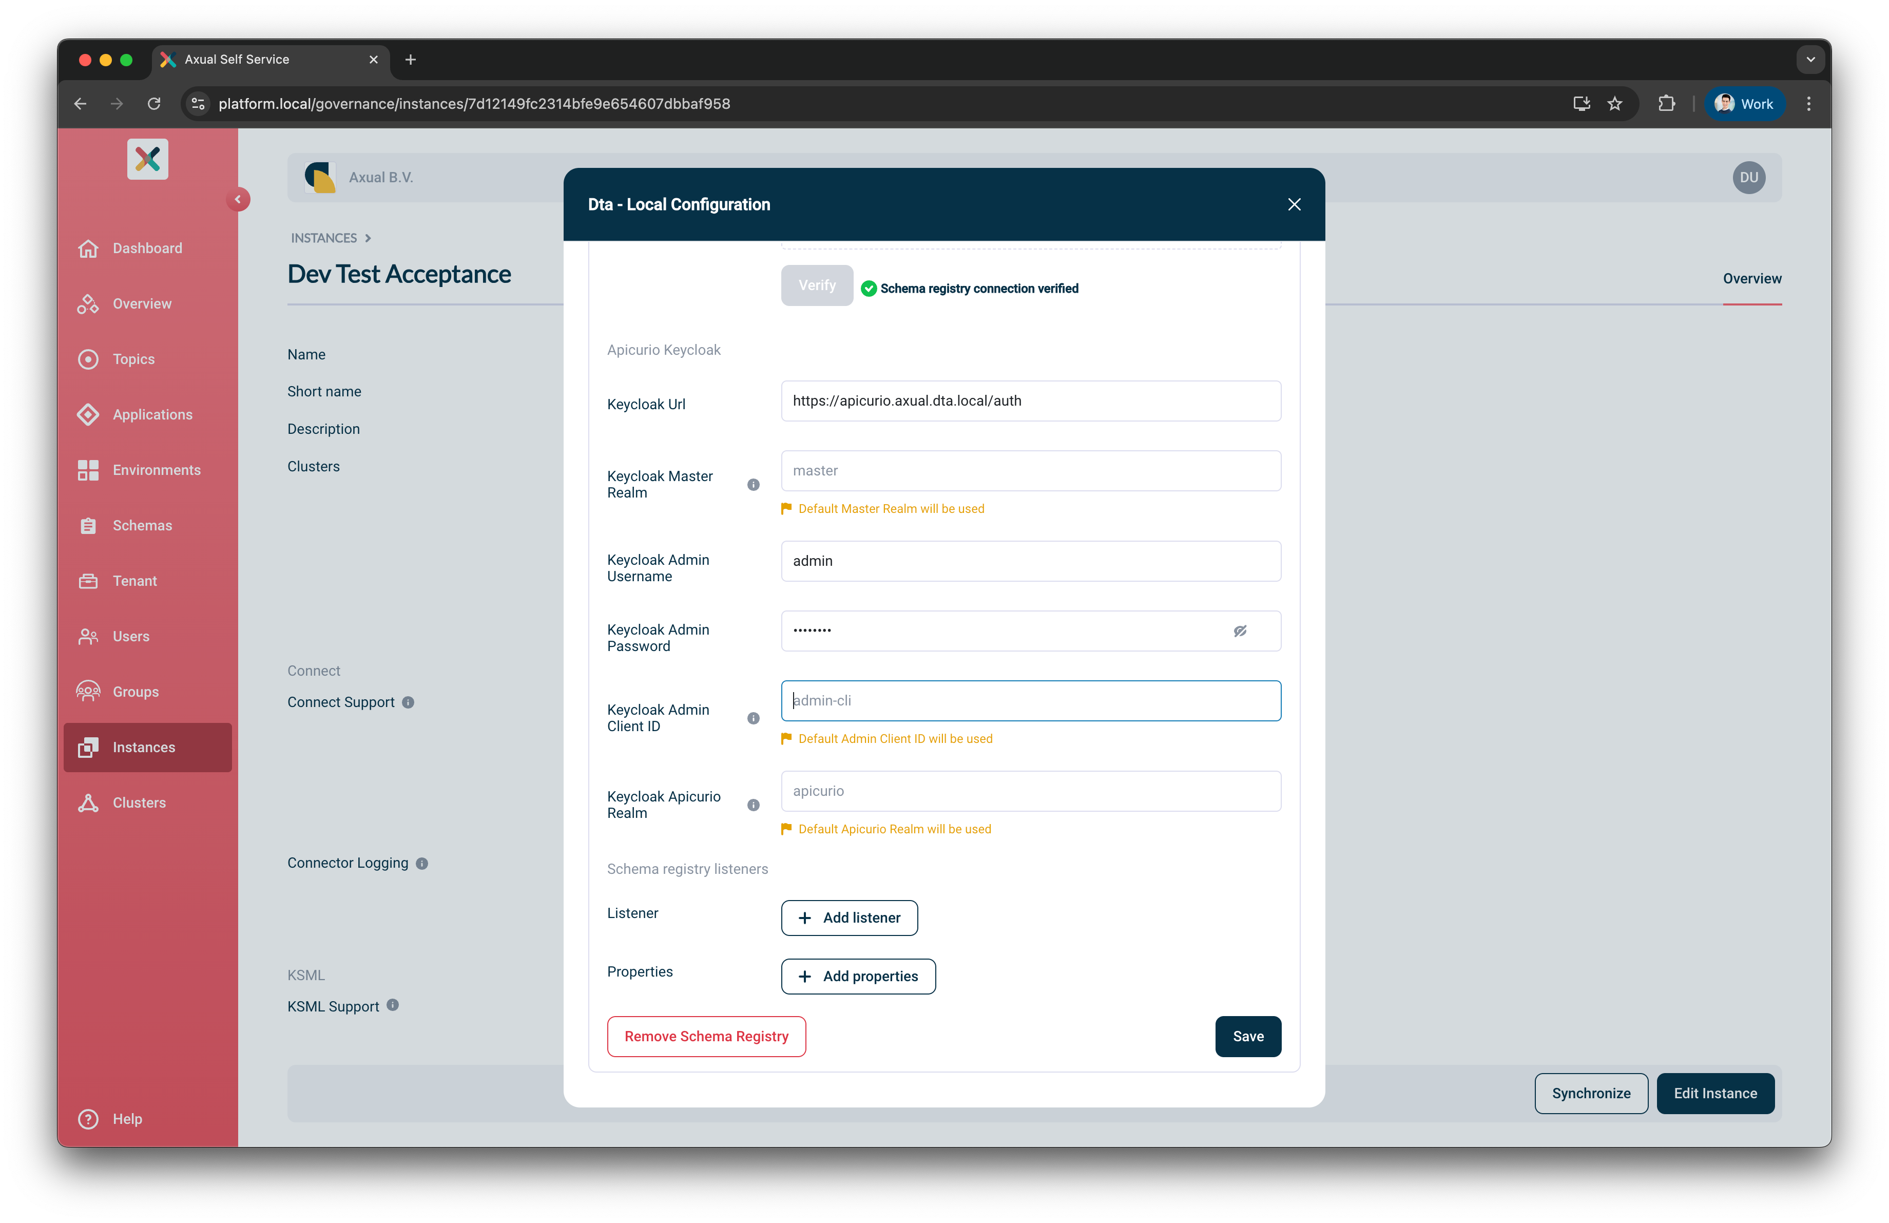Click Add listener under Schema registry listeners
The image size is (1889, 1223).
pyautogui.click(x=849, y=918)
